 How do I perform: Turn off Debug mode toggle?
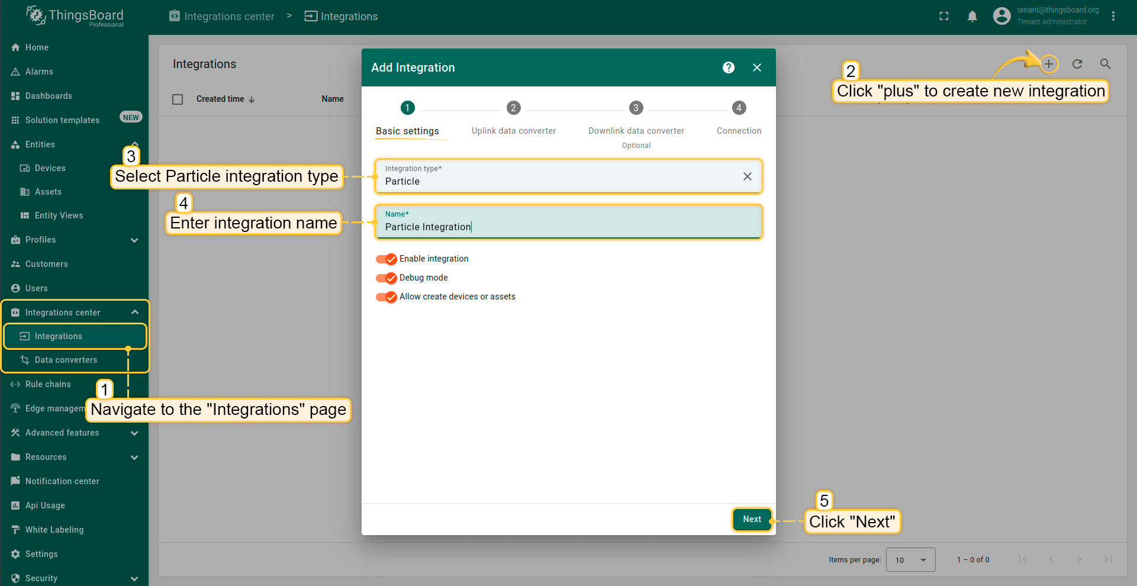[x=386, y=278]
